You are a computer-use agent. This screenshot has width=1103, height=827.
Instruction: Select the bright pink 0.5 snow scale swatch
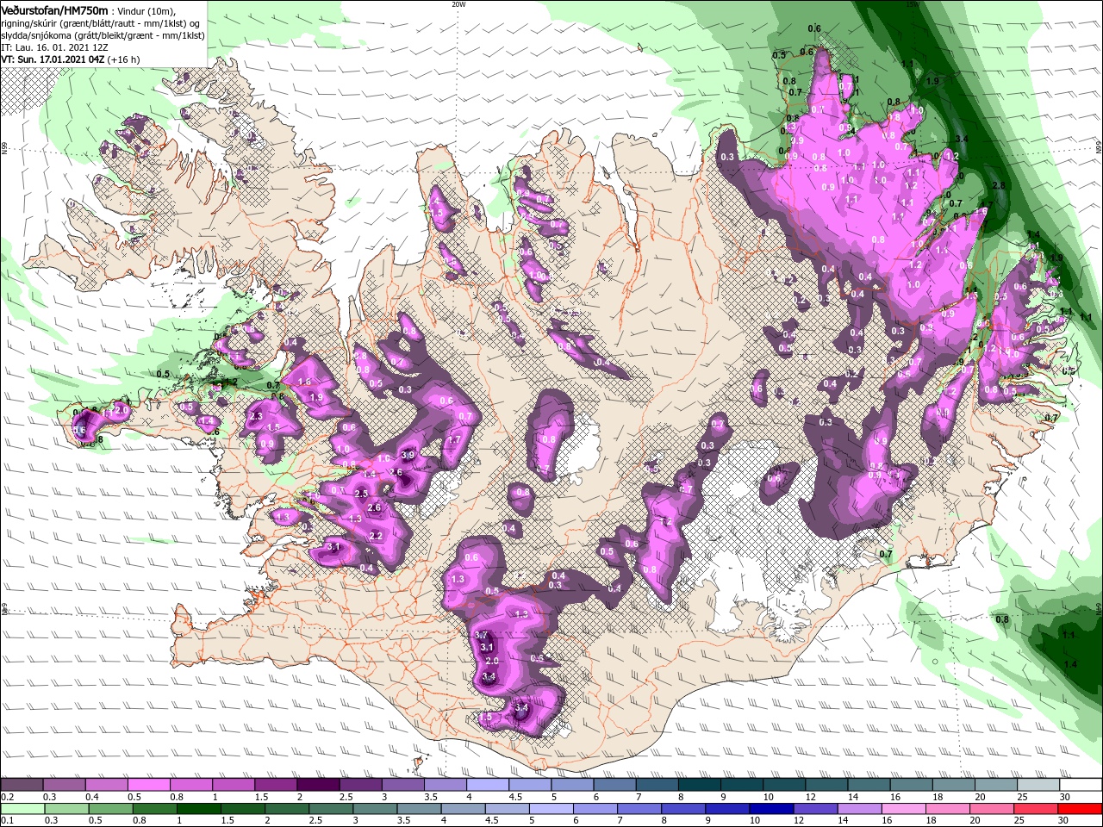pos(148,785)
